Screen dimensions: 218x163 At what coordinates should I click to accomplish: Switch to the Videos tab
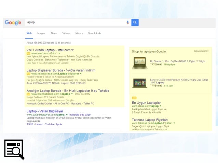coord(66,33)
